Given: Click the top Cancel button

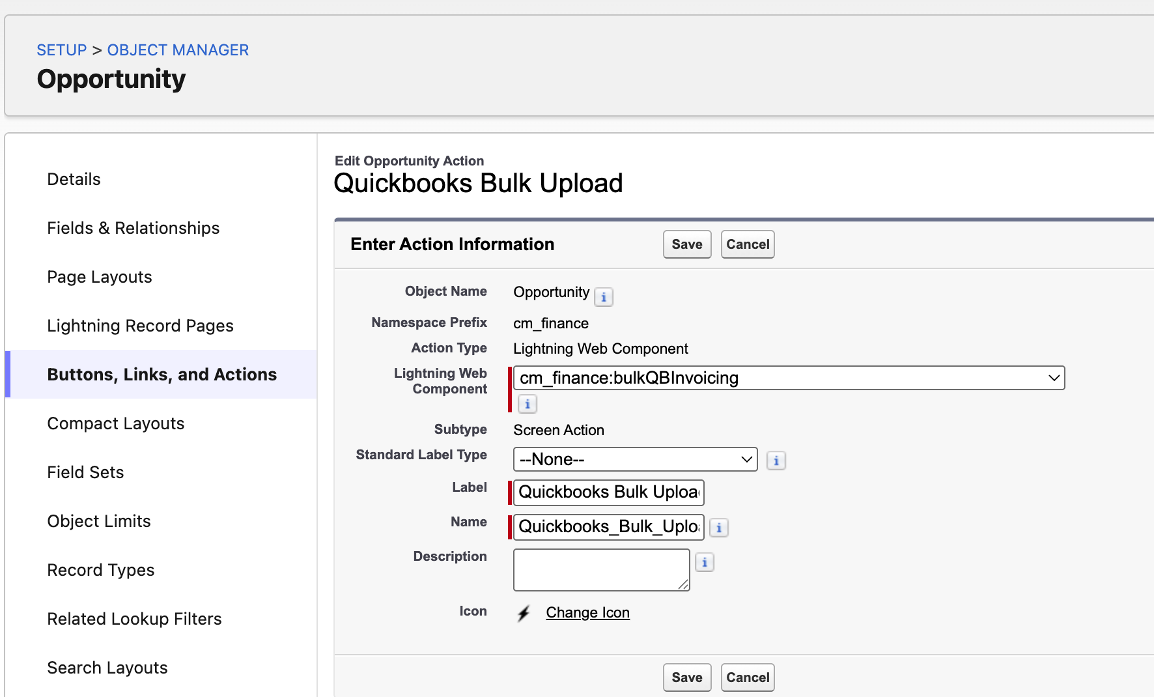Looking at the screenshot, I should tap(748, 244).
